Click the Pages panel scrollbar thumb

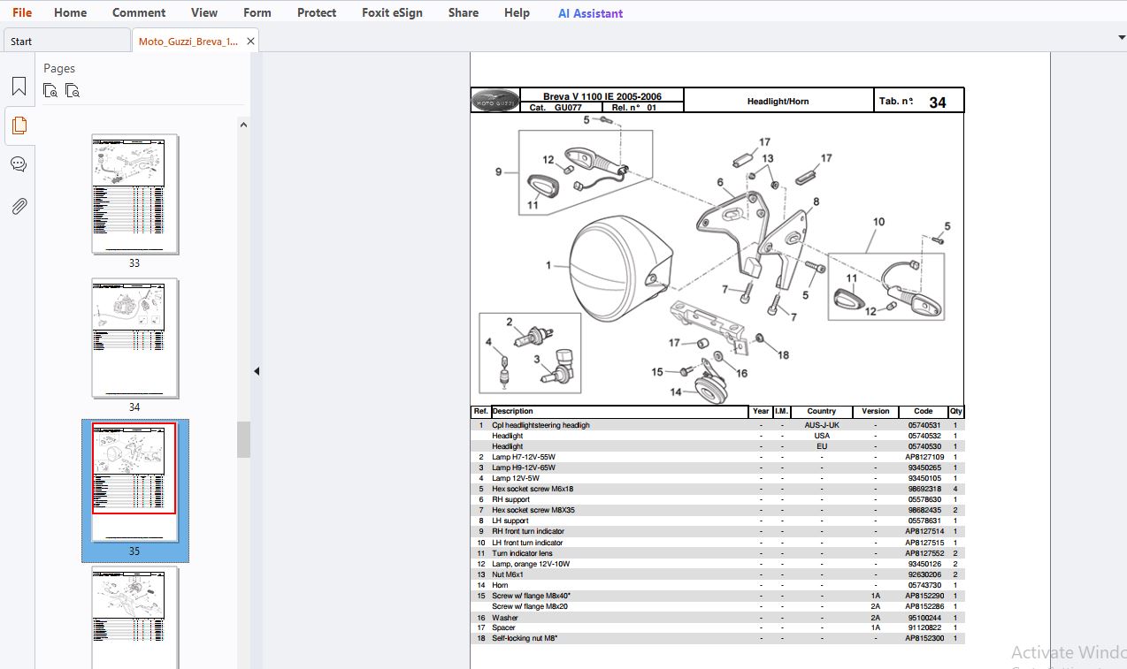coord(243,439)
